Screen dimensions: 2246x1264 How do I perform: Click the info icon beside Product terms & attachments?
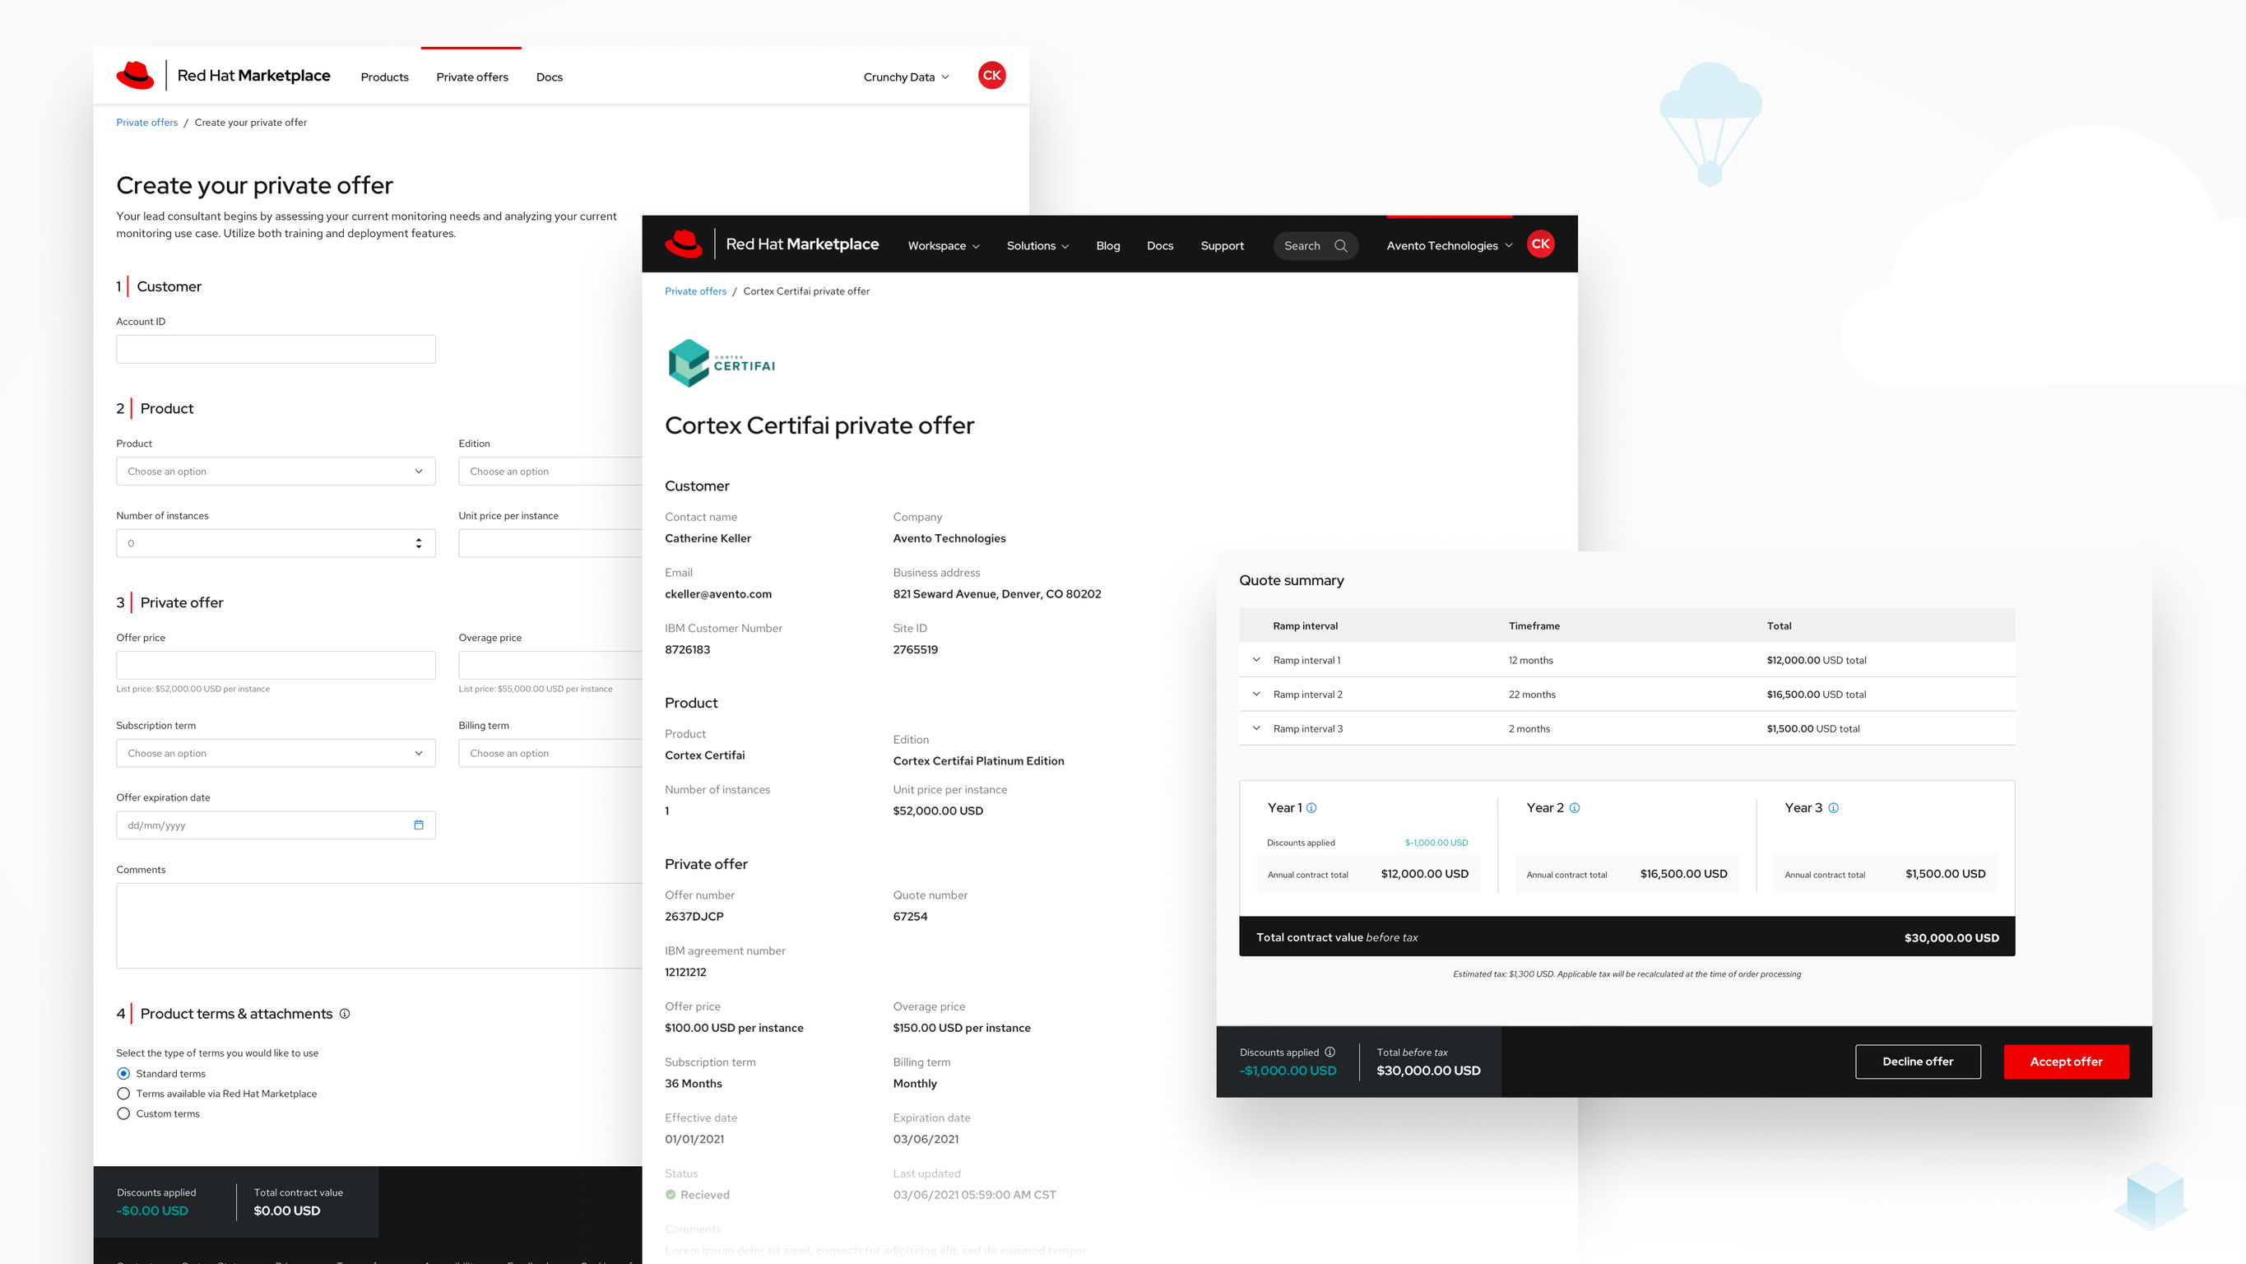345,1014
